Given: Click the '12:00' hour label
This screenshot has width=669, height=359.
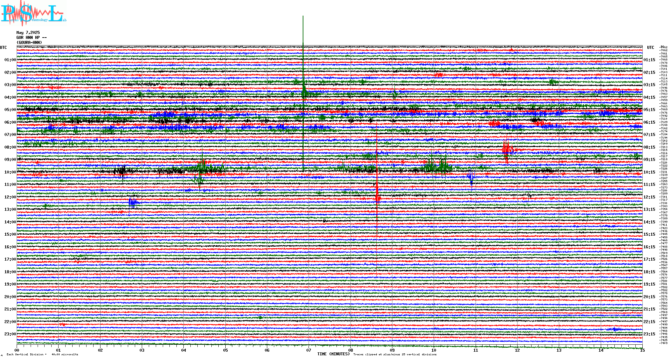Looking at the screenshot, I should pyautogui.click(x=10, y=197).
